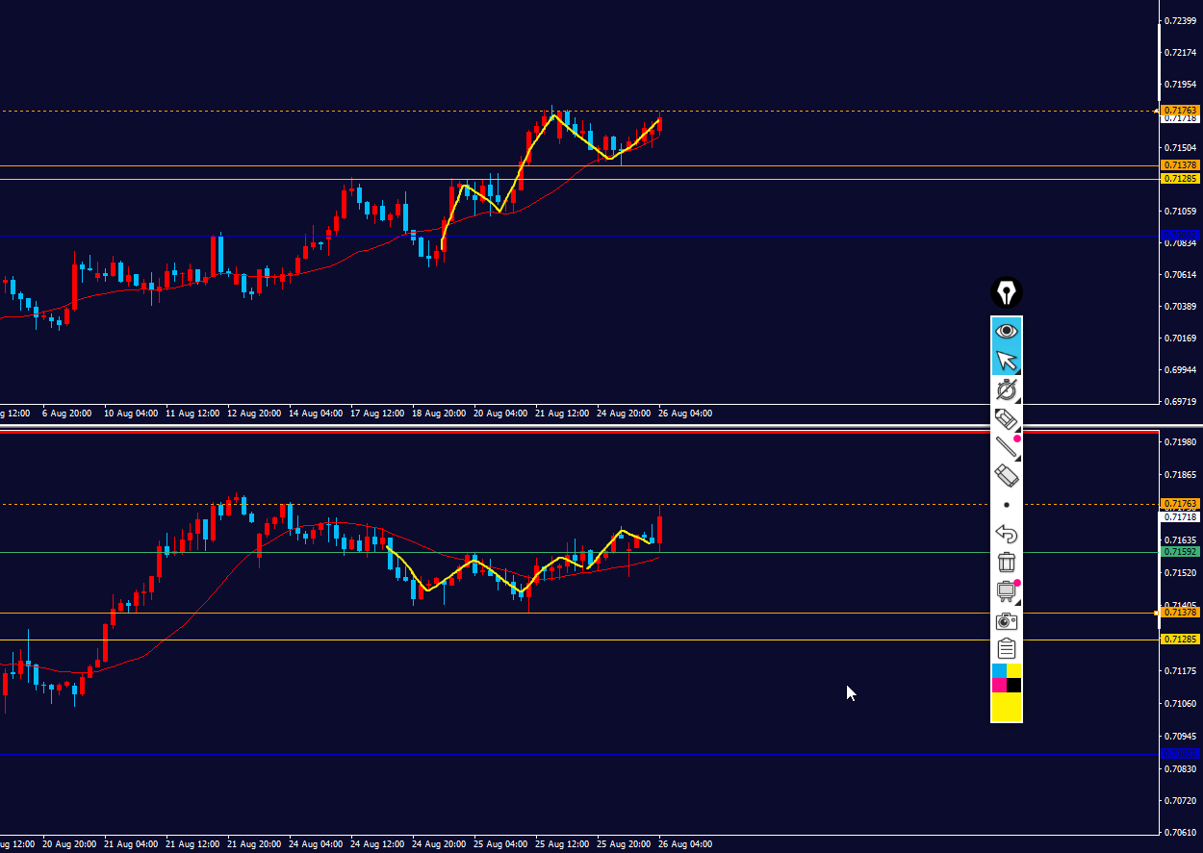Click the large yellow current color swatch

1007,707
